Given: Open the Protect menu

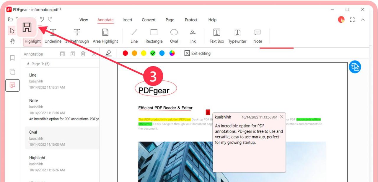Looking at the screenshot, I should (191, 20).
